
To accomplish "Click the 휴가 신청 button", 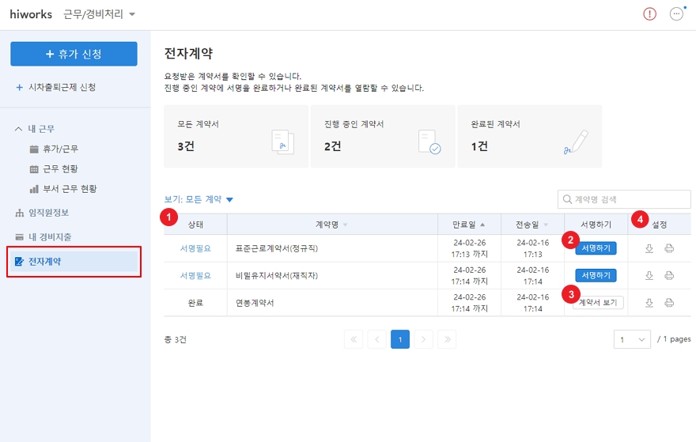I will click(74, 54).
